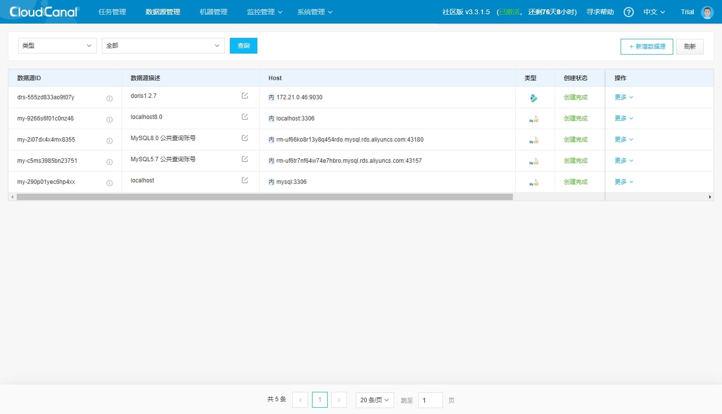Viewport: 722px width, 414px height.
Task: Click 内 network badge for 172.21.0.46:9030
Action: click(x=271, y=97)
